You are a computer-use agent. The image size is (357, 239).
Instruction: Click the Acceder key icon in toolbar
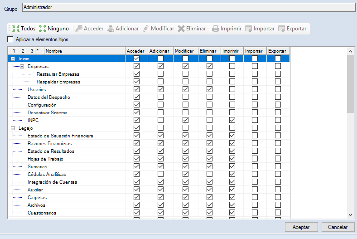point(79,29)
